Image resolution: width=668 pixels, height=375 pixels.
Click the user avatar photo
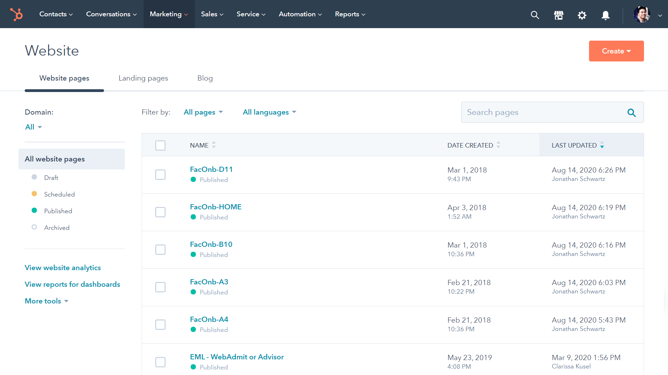[x=642, y=14]
